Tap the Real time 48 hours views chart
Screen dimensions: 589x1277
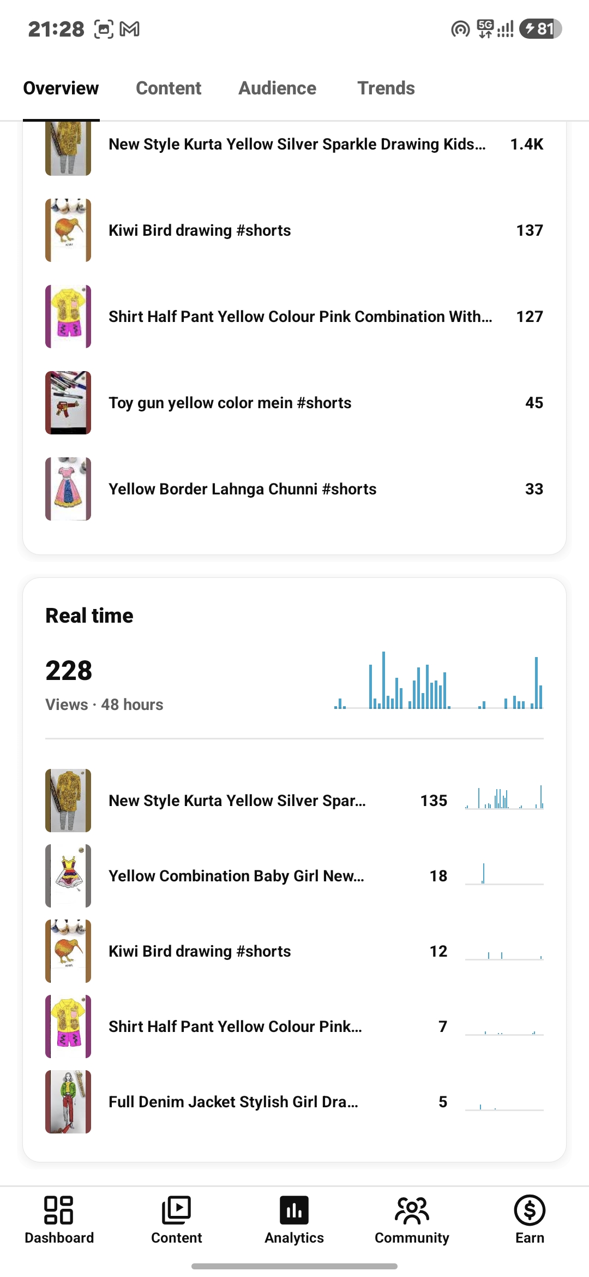[439, 681]
